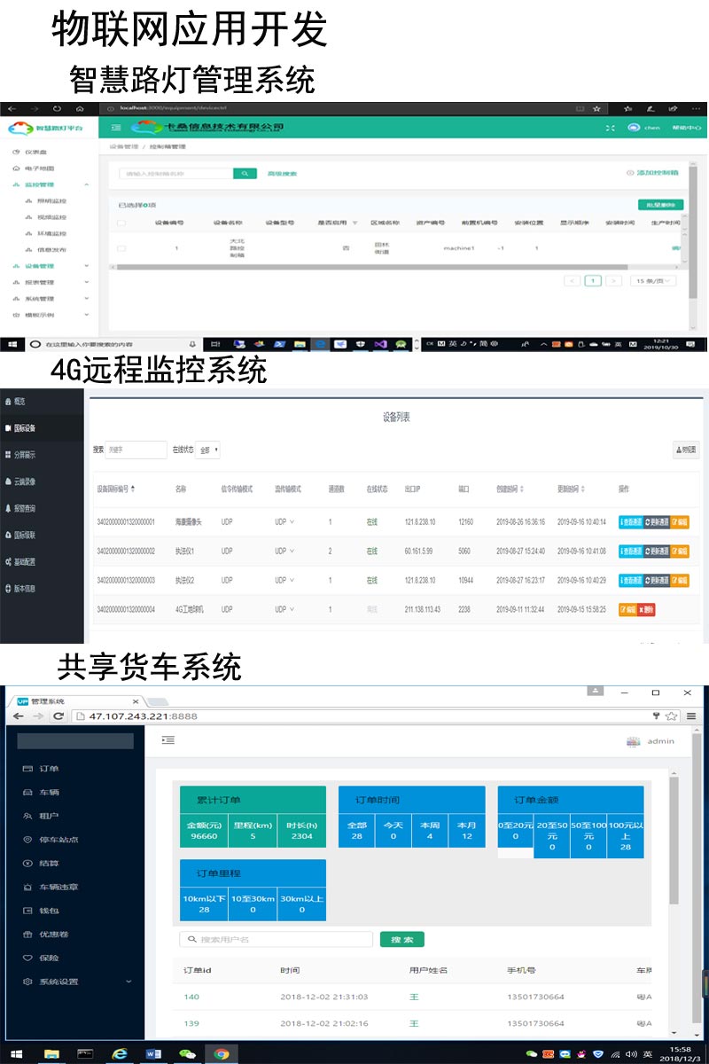Image resolution: width=709 pixels, height=1064 pixels.
Task: Open the 15 条/页 page size dropdown
Action: pyautogui.click(x=653, y=280)
